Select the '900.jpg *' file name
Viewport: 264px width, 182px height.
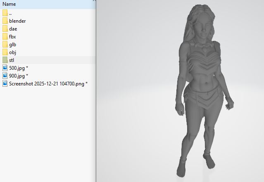click(19, 76)
